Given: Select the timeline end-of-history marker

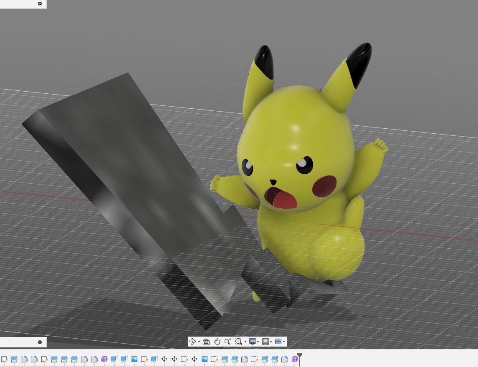Looking at the screenshot, I should pyautogui.click(x=300, y=359).
